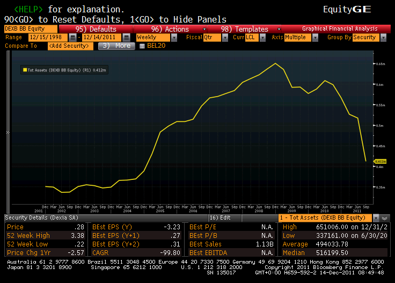Viewport: 395px width, 283px height.
Task: Click the Compare To label
Action: (x=21, y=46)
